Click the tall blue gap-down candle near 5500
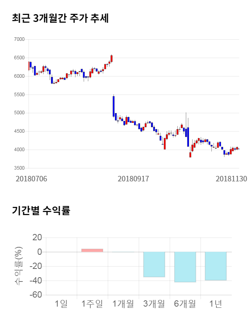This screenshot has height=318, width=251. [113, 106]
